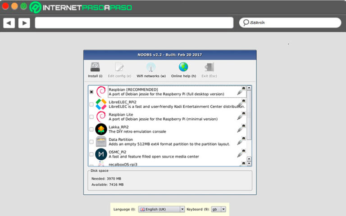Click the Install (i) hard drive icon

tap(95, 67)
